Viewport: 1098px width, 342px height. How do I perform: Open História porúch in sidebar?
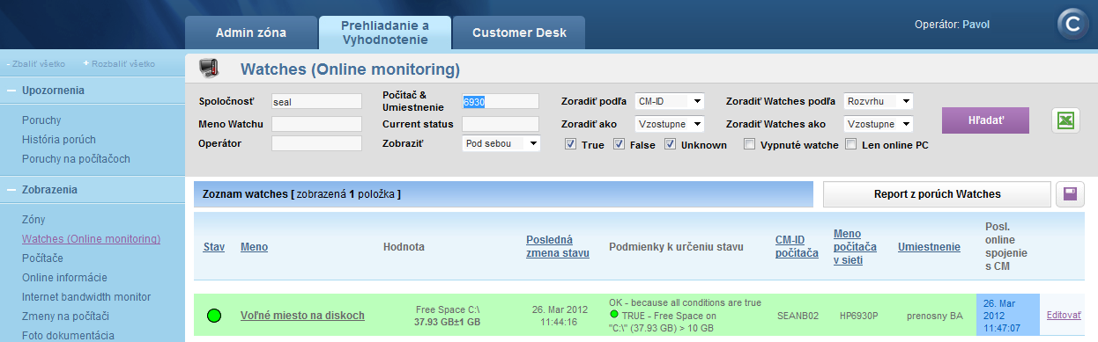coord(59,139)
